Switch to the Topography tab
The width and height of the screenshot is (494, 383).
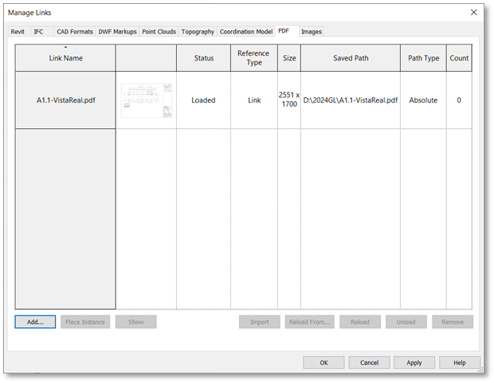click(x=198, y=32)
